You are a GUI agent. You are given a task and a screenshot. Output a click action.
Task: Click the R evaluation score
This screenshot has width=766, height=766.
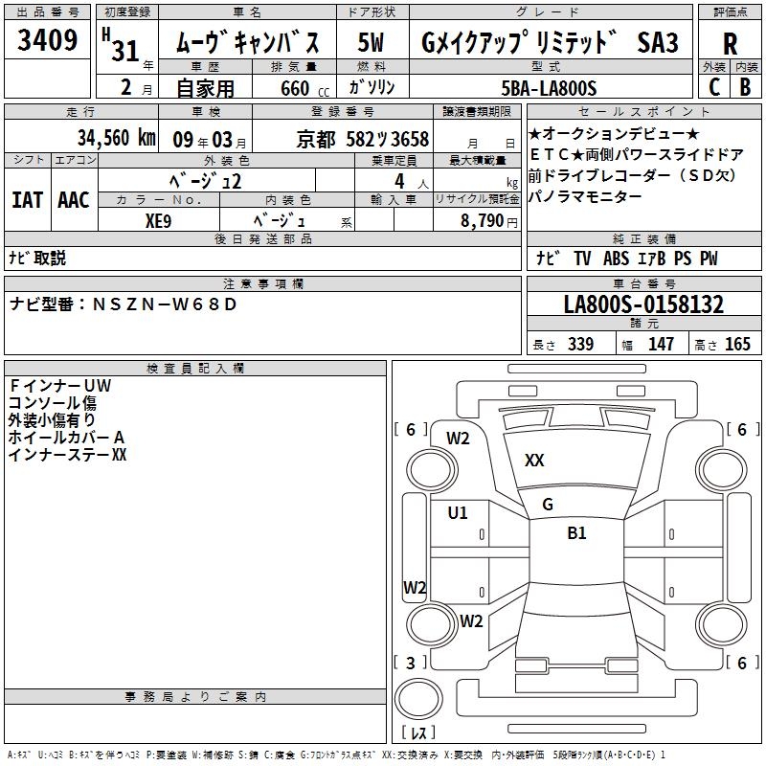730,44
